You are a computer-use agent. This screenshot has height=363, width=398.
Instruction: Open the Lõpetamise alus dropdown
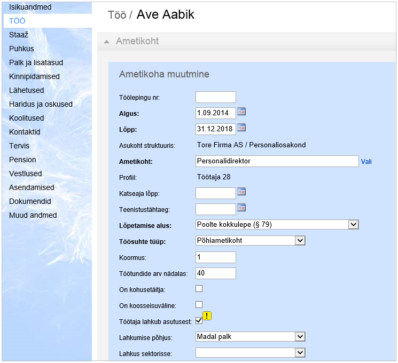click(x=353, y=225)
